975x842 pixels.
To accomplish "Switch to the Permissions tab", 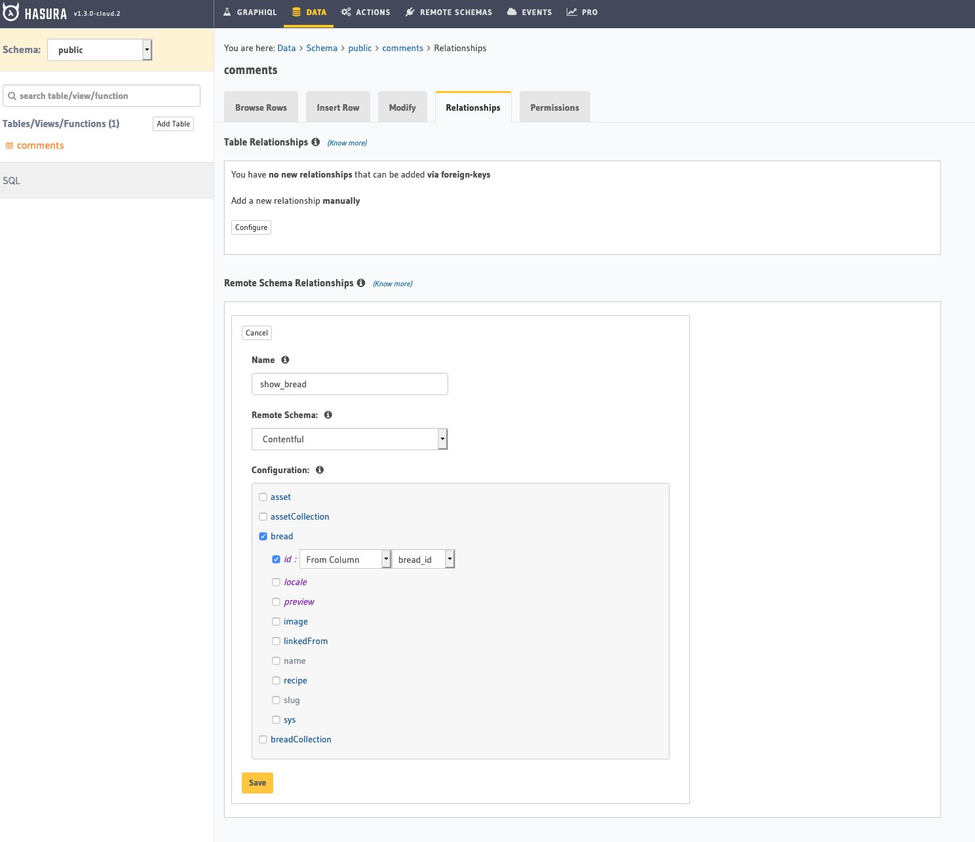I will pyautogui.click(x=554, y=107).
